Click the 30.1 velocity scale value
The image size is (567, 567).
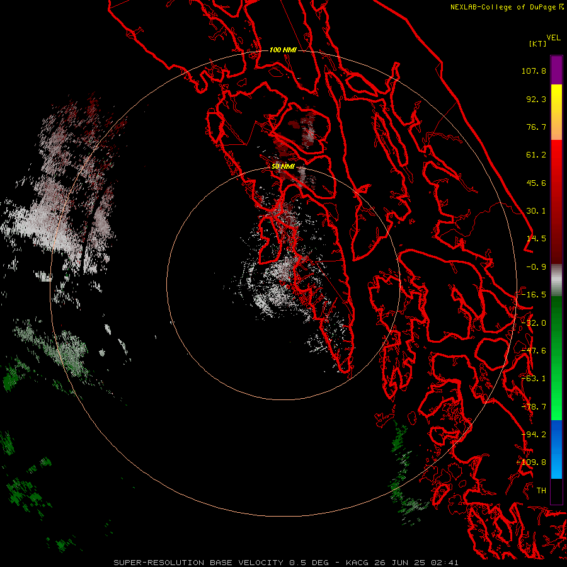pos(536,211)
